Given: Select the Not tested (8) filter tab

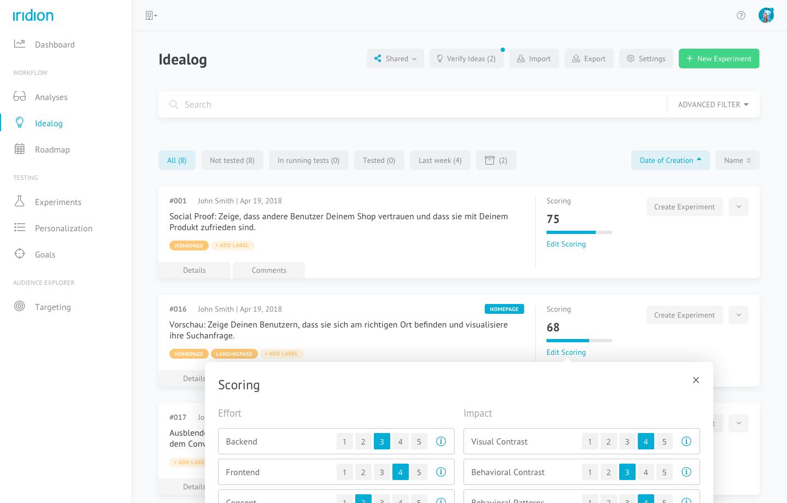Looking at the screenshot, I should click(x=232, y=160).
